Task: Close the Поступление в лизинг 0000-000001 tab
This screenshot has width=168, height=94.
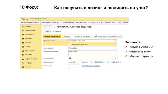Action: 101,22
